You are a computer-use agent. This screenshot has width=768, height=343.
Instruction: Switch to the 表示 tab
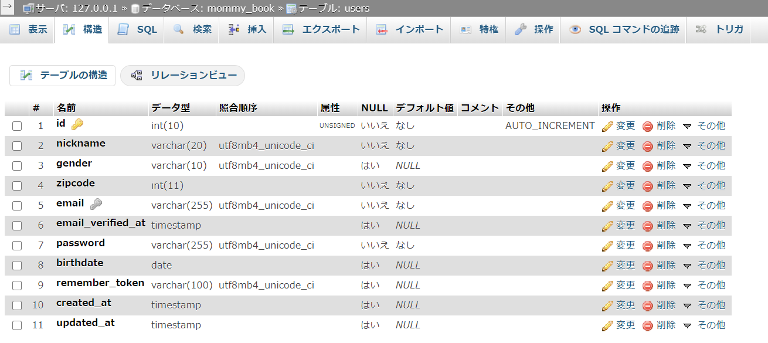[x=28, y=29]
